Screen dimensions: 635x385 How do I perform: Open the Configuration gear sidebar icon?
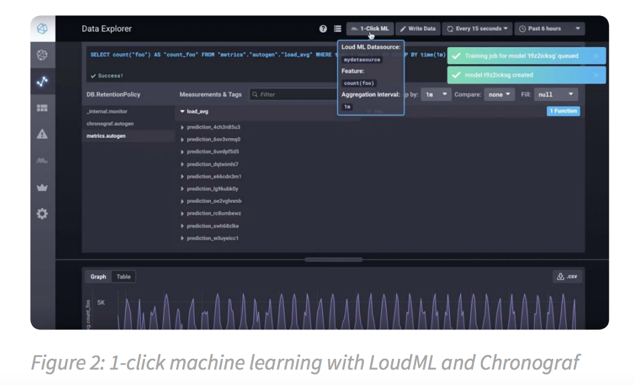point(42,214)
